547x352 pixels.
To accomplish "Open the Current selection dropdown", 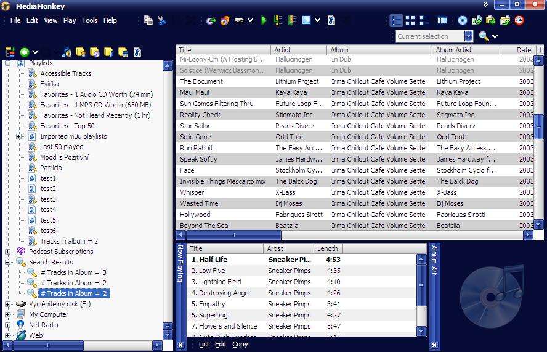I will pyautogui.click(x=469, y=36).
